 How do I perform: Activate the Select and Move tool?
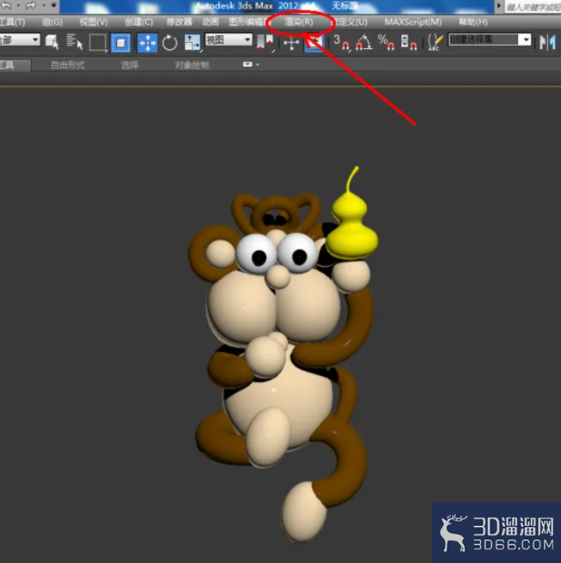pos(148,43)
